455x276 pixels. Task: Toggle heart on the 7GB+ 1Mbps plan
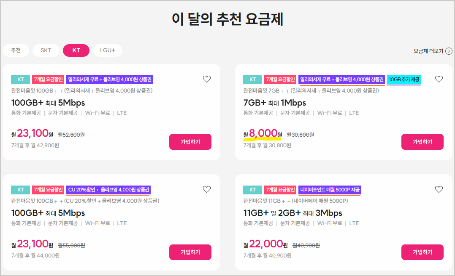point(439,79)
